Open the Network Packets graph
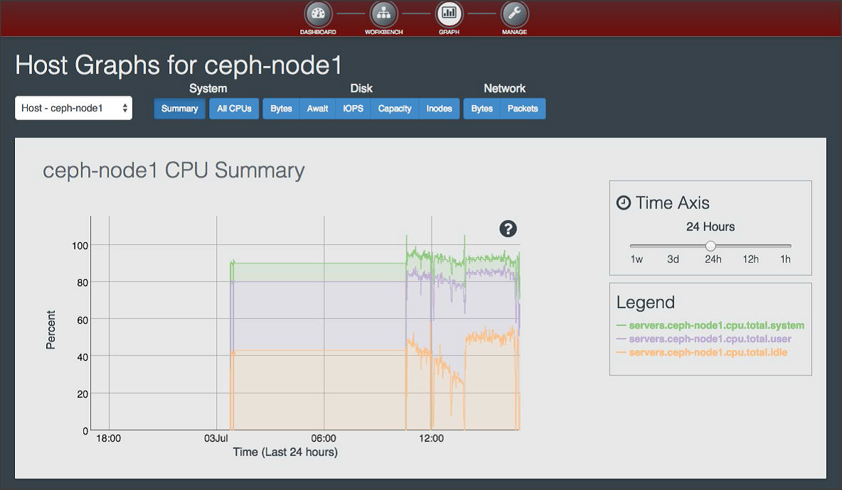The height and width of the screenshot is (490, 842). [x=523, y=108]
